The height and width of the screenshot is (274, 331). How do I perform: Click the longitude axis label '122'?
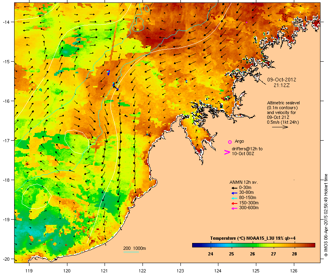(x=142, y=271)
